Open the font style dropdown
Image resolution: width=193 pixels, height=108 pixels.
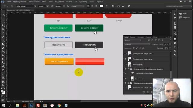[x=47, y=6]
